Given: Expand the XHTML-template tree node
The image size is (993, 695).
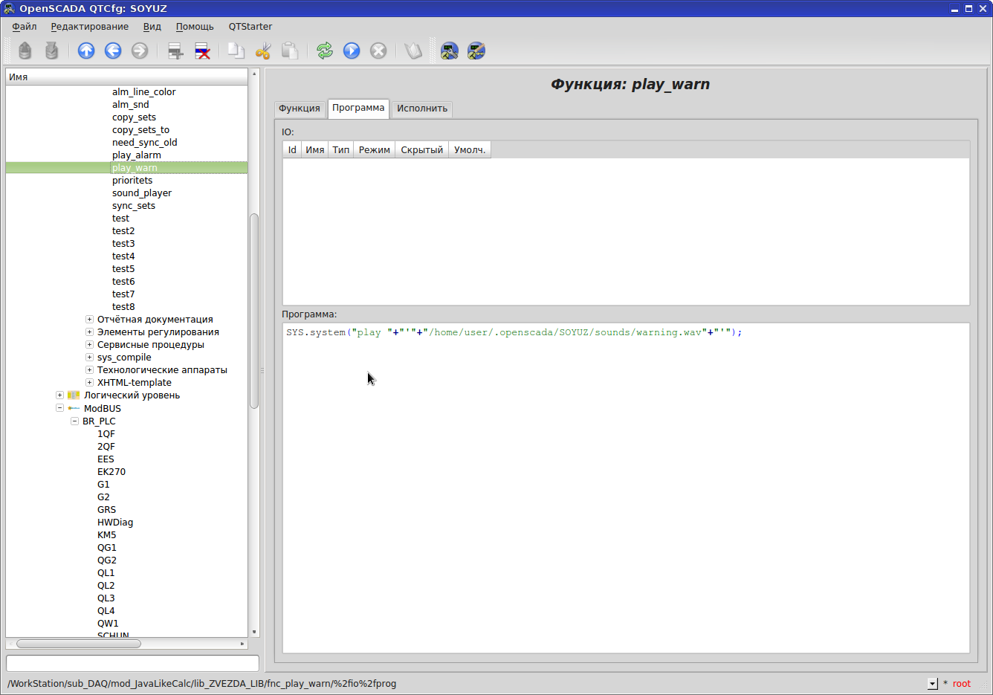Looking at the screenshot, I should [89, 383].
